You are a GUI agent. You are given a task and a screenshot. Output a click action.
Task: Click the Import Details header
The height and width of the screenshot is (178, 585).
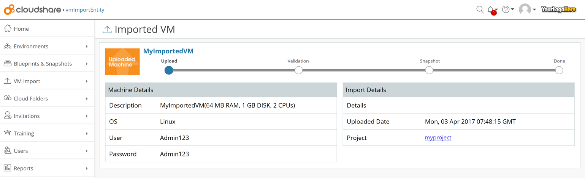click(x=459, y=90)
